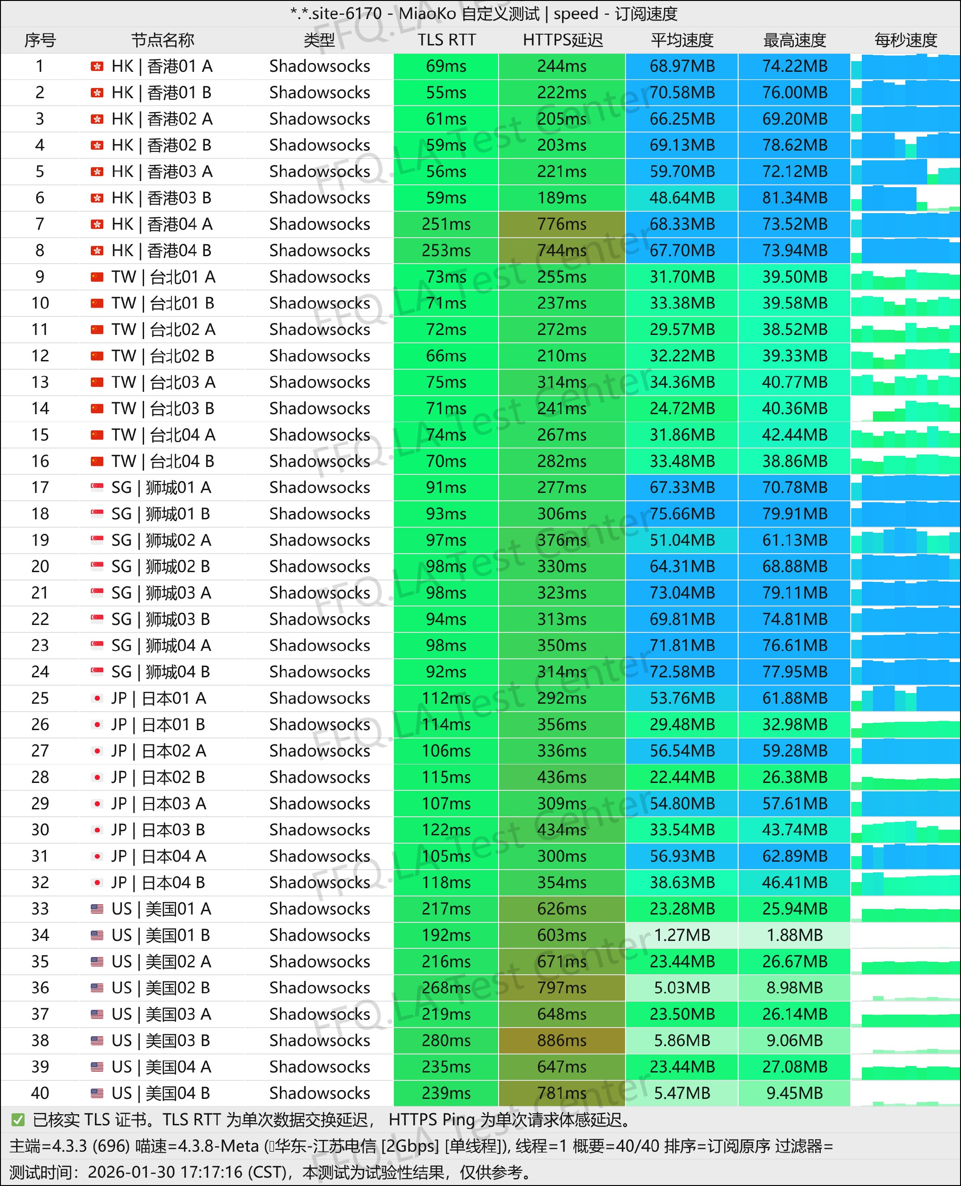Click the Japan flag beside 日本04 B
Image resolution: width=961 pixels, height=1186 pixels.
coord(97,882)
